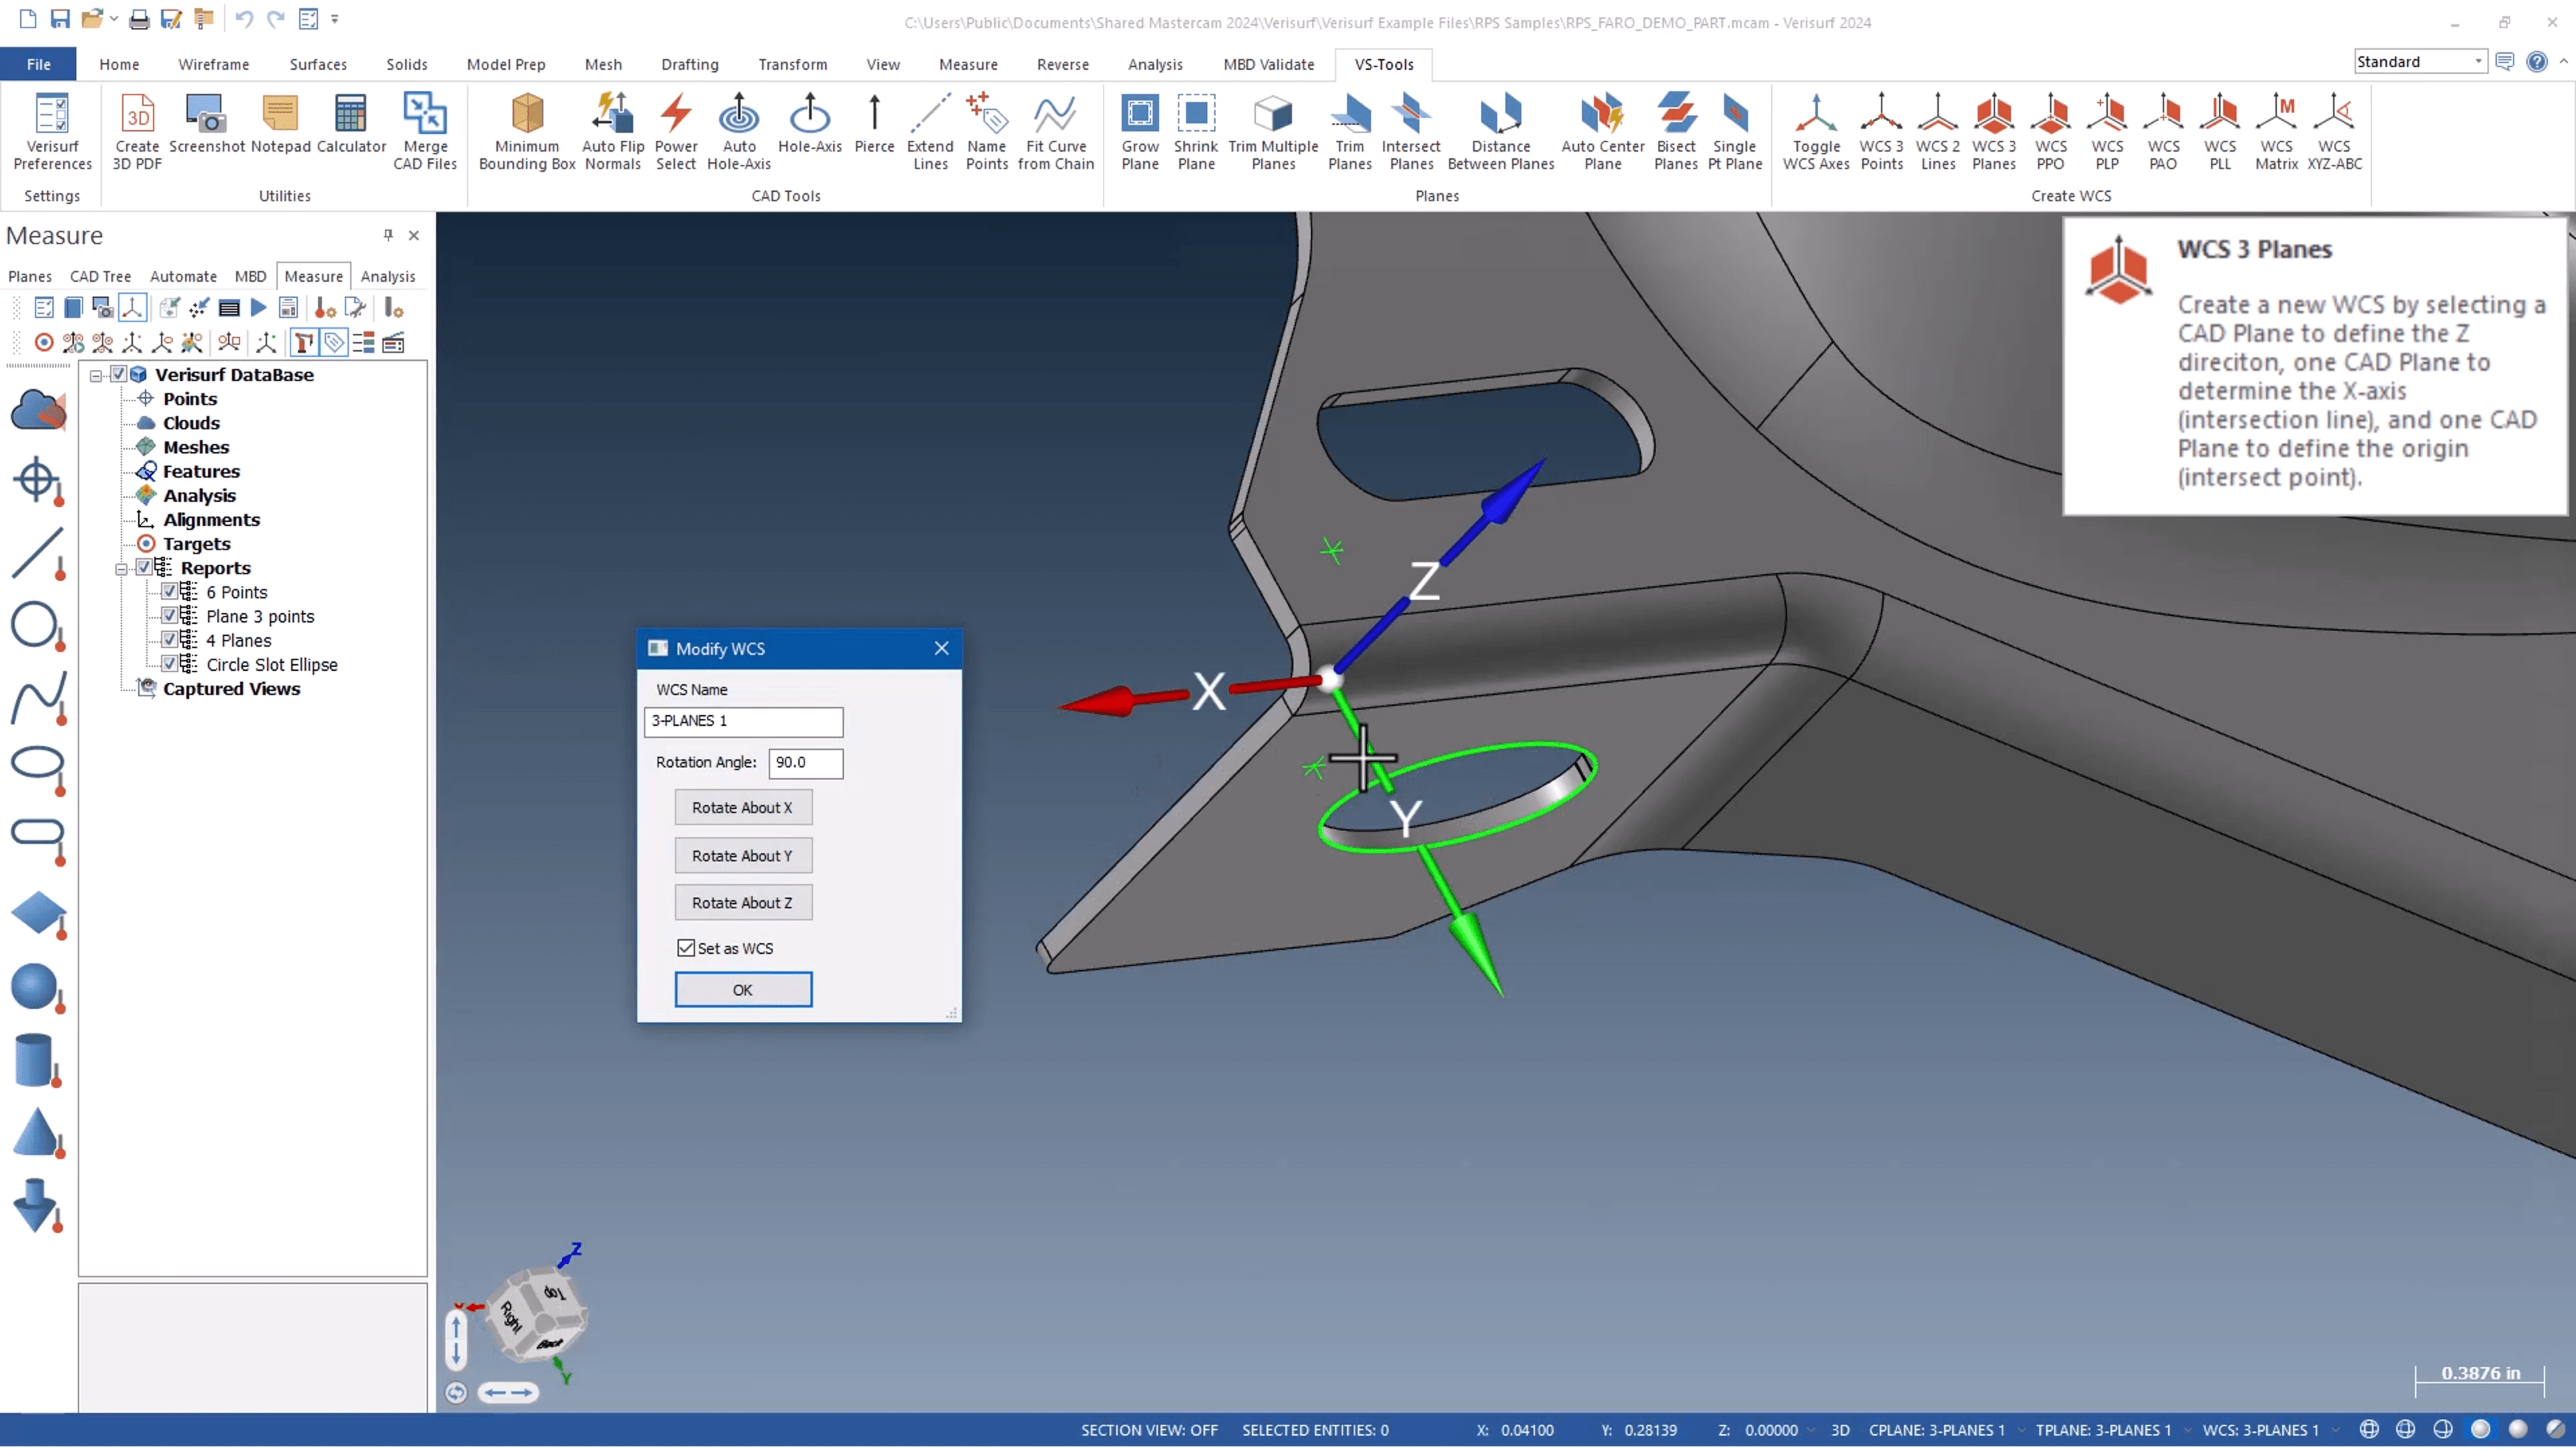Toggle the 6 Points report checkbox
Viewport: 2576px width, 1449px height.
170,592
